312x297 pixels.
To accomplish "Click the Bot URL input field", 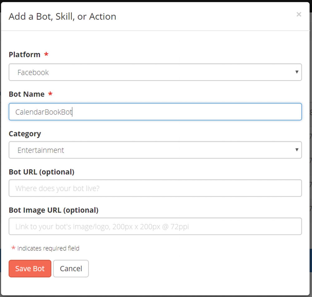I will (x=155, y=188).
